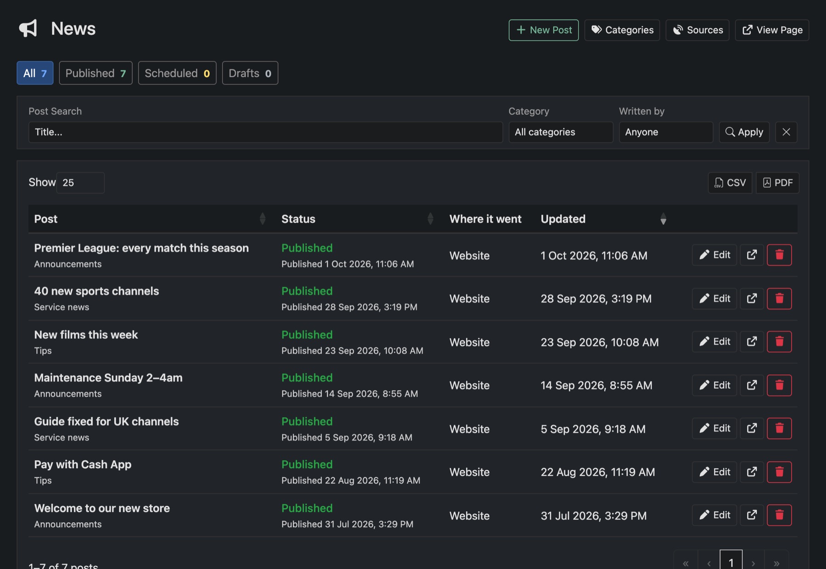The width and height of the screenshot is (826, 569).
Task: Click View Page button
Action: [772, 30]
